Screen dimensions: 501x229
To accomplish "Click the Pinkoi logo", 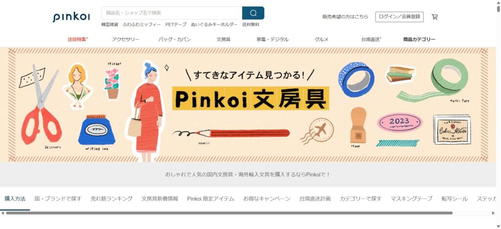I will pyautogui.click(x=71, y=17).
